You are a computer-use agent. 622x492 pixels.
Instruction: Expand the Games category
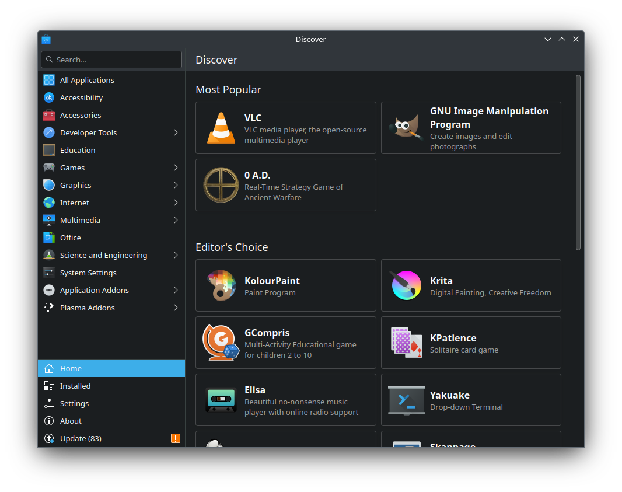tap(174, 168)
